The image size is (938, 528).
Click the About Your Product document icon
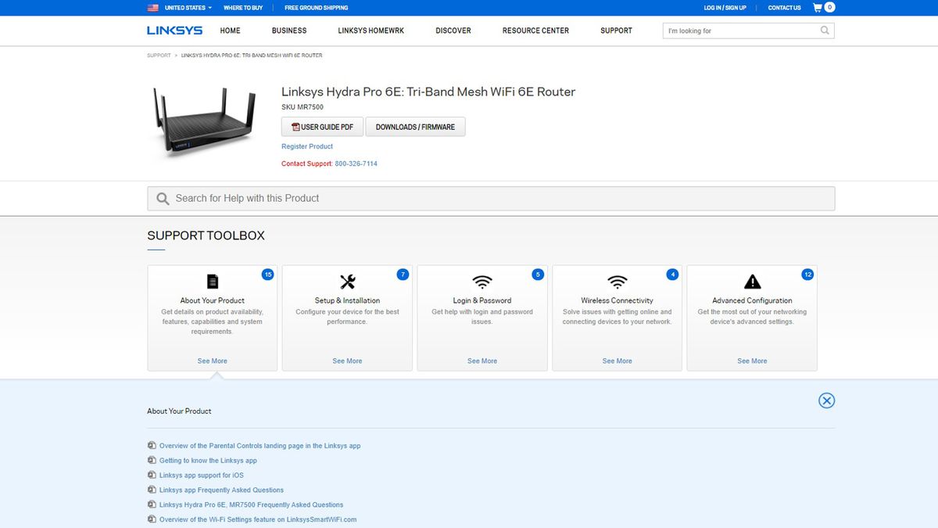point(212,282)
